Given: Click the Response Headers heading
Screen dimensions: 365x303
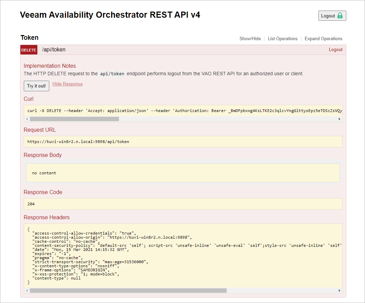Looking at the screenshot, I should click(x=47, y=218).
